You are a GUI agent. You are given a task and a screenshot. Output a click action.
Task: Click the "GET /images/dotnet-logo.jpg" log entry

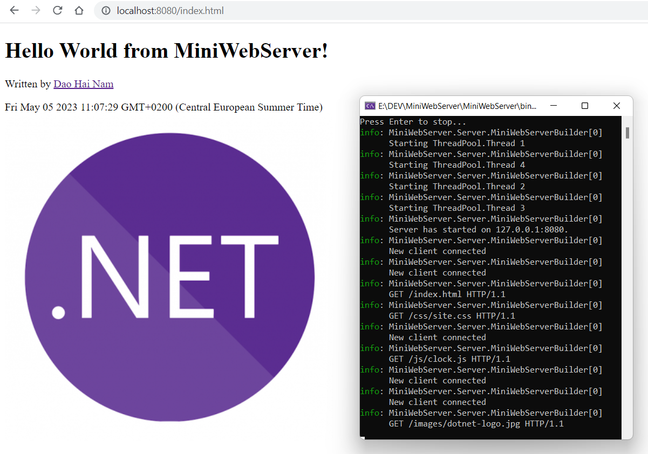(x=476, y=424)
